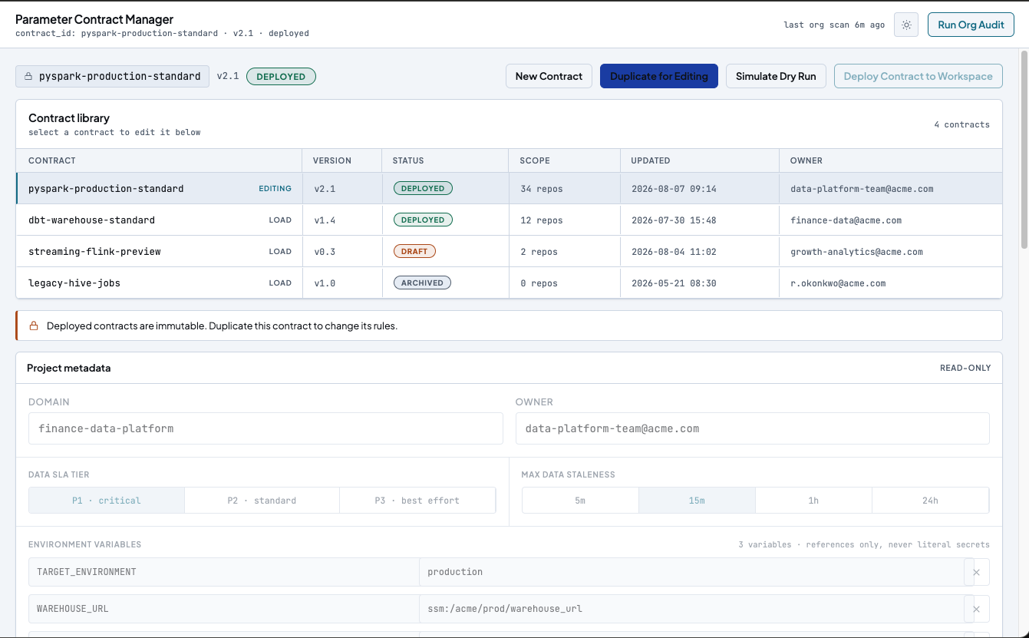Select SLA tier P1 · critical
Screen dimensions: 1029x638
pos(107,501)
